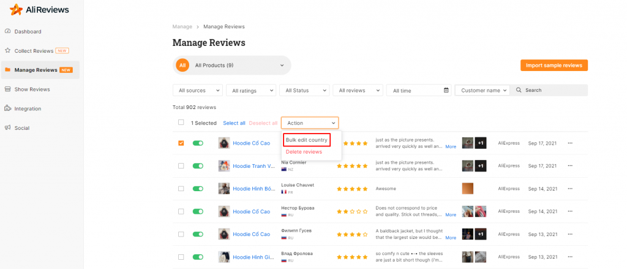Open more options for Louise Chauvet row
The image size is (627, 269).
click(x=570, y=189)
